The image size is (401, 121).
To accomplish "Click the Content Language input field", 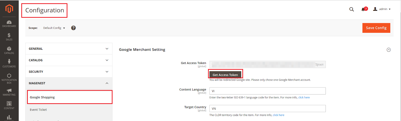I will point(267,91).
